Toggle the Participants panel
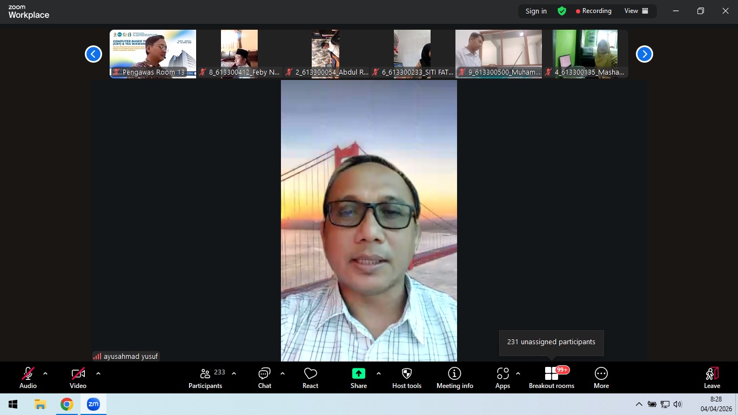Screen dimensions: 738x415 point(205,378)
